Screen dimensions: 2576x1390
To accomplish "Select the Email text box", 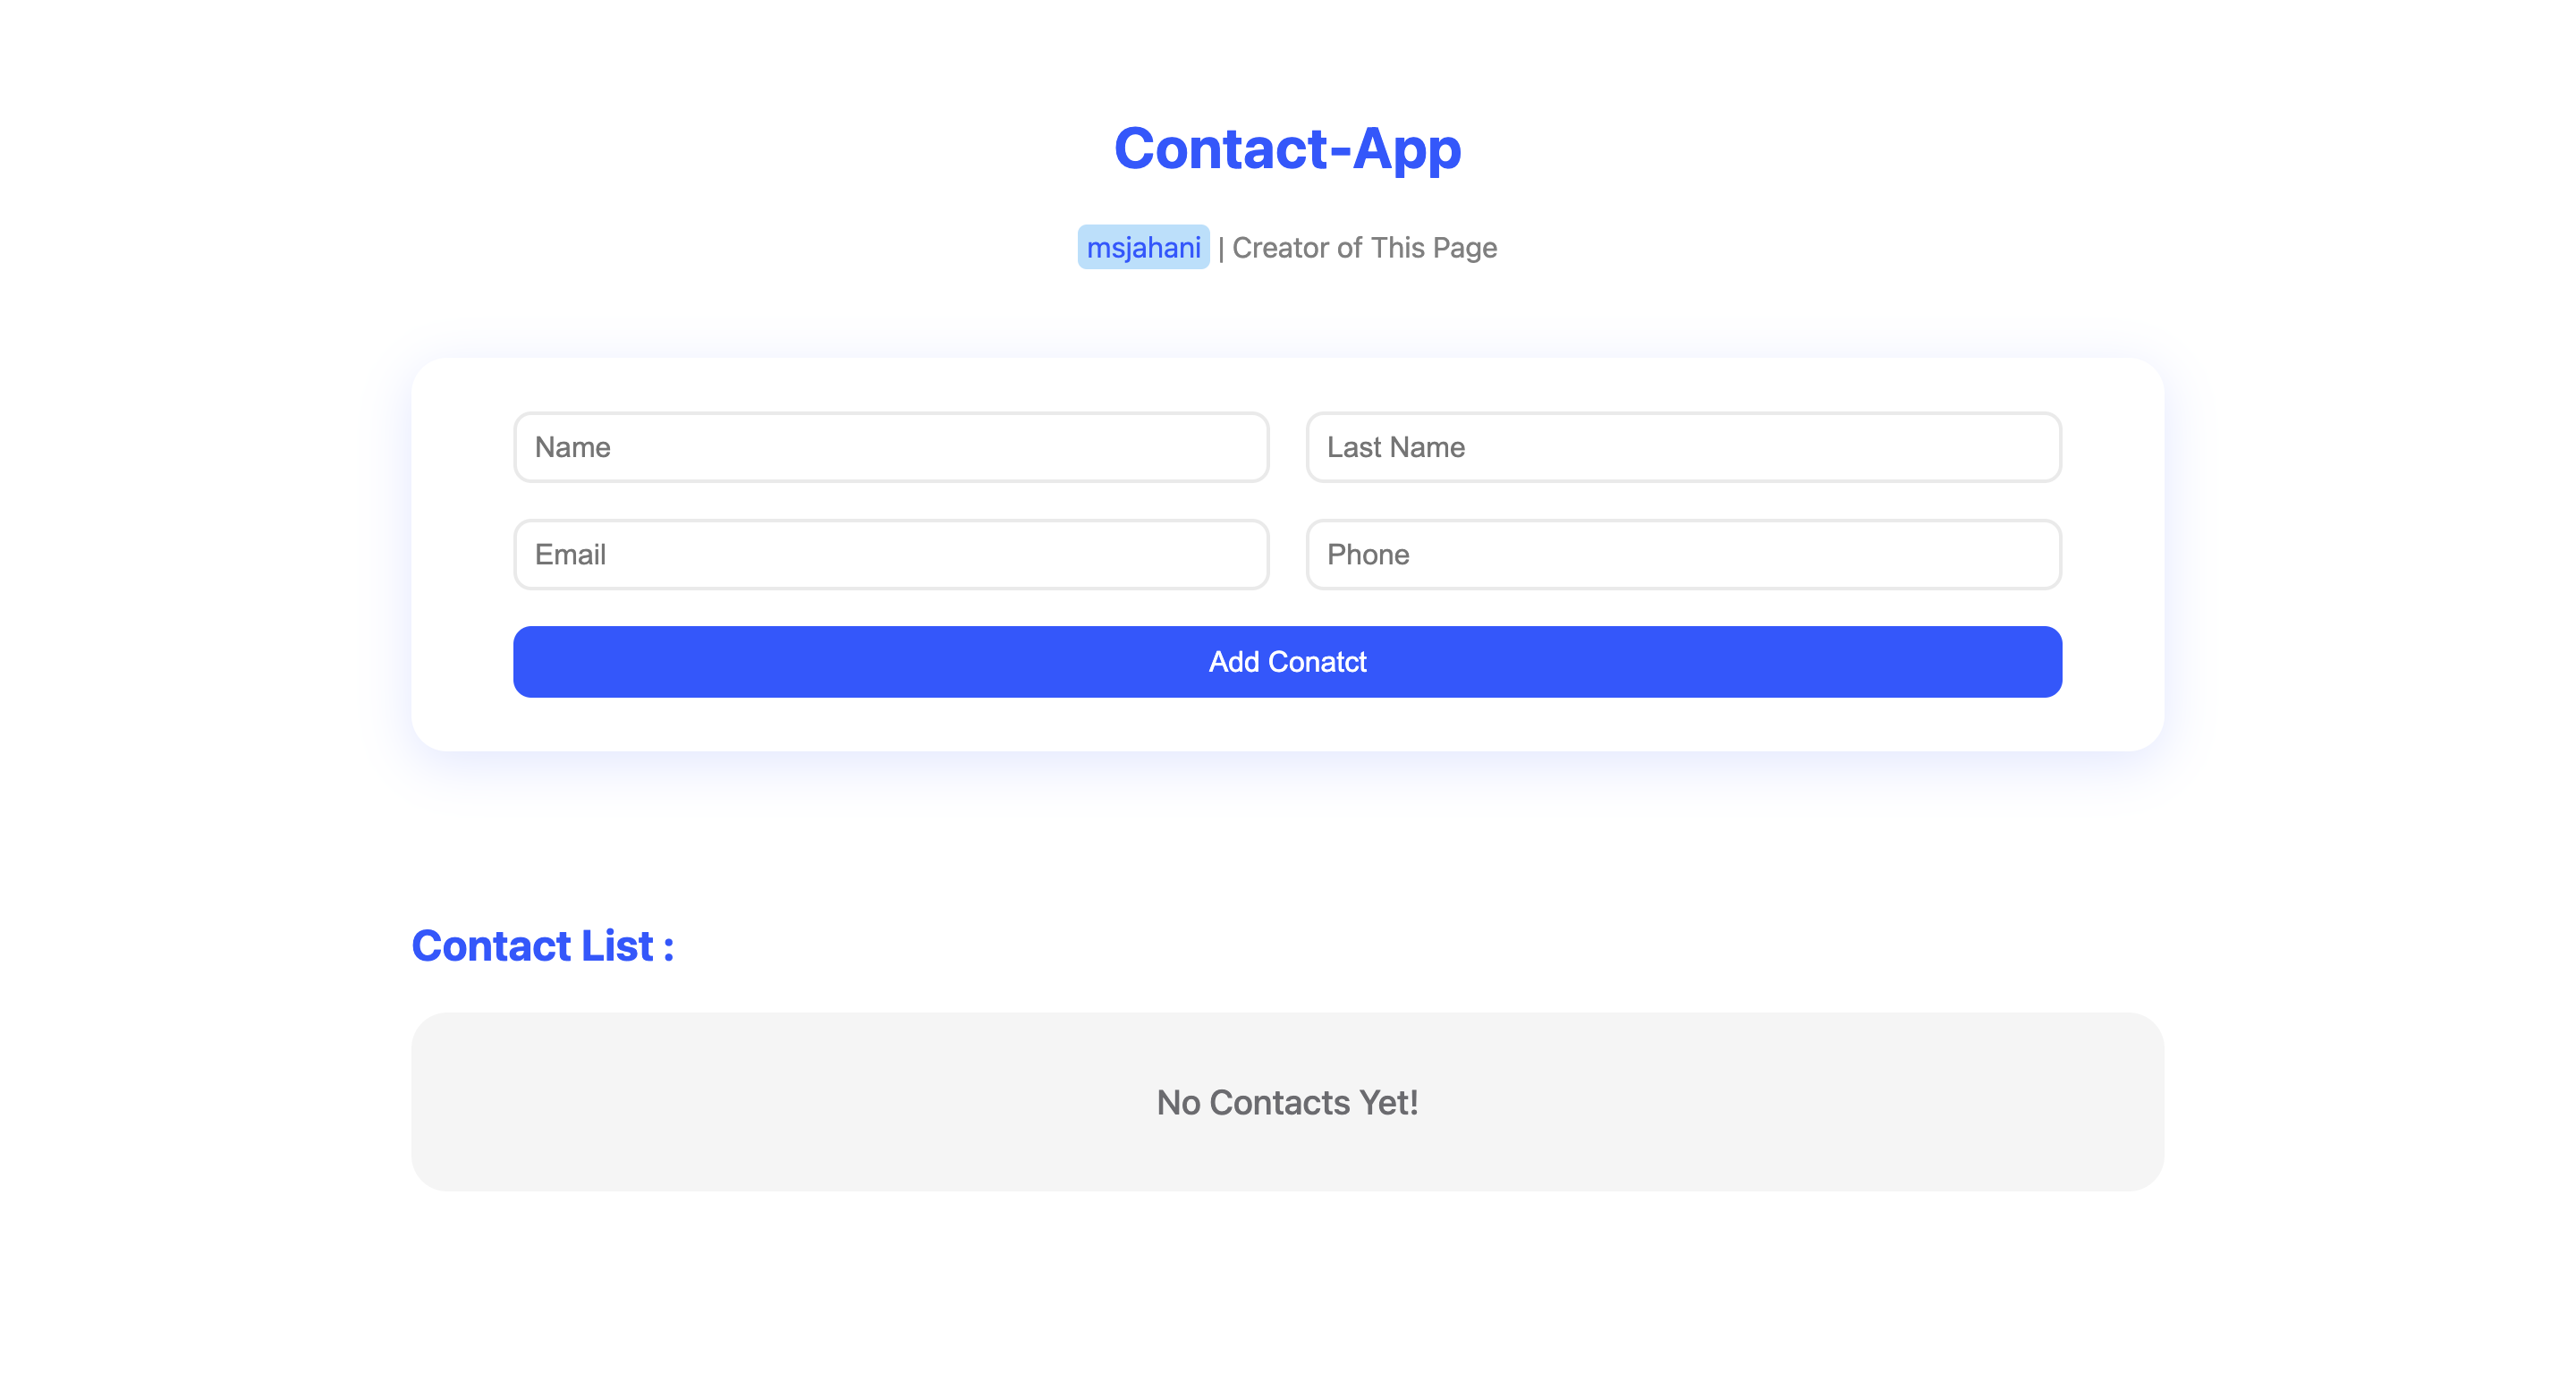I will tap(891, 554).
